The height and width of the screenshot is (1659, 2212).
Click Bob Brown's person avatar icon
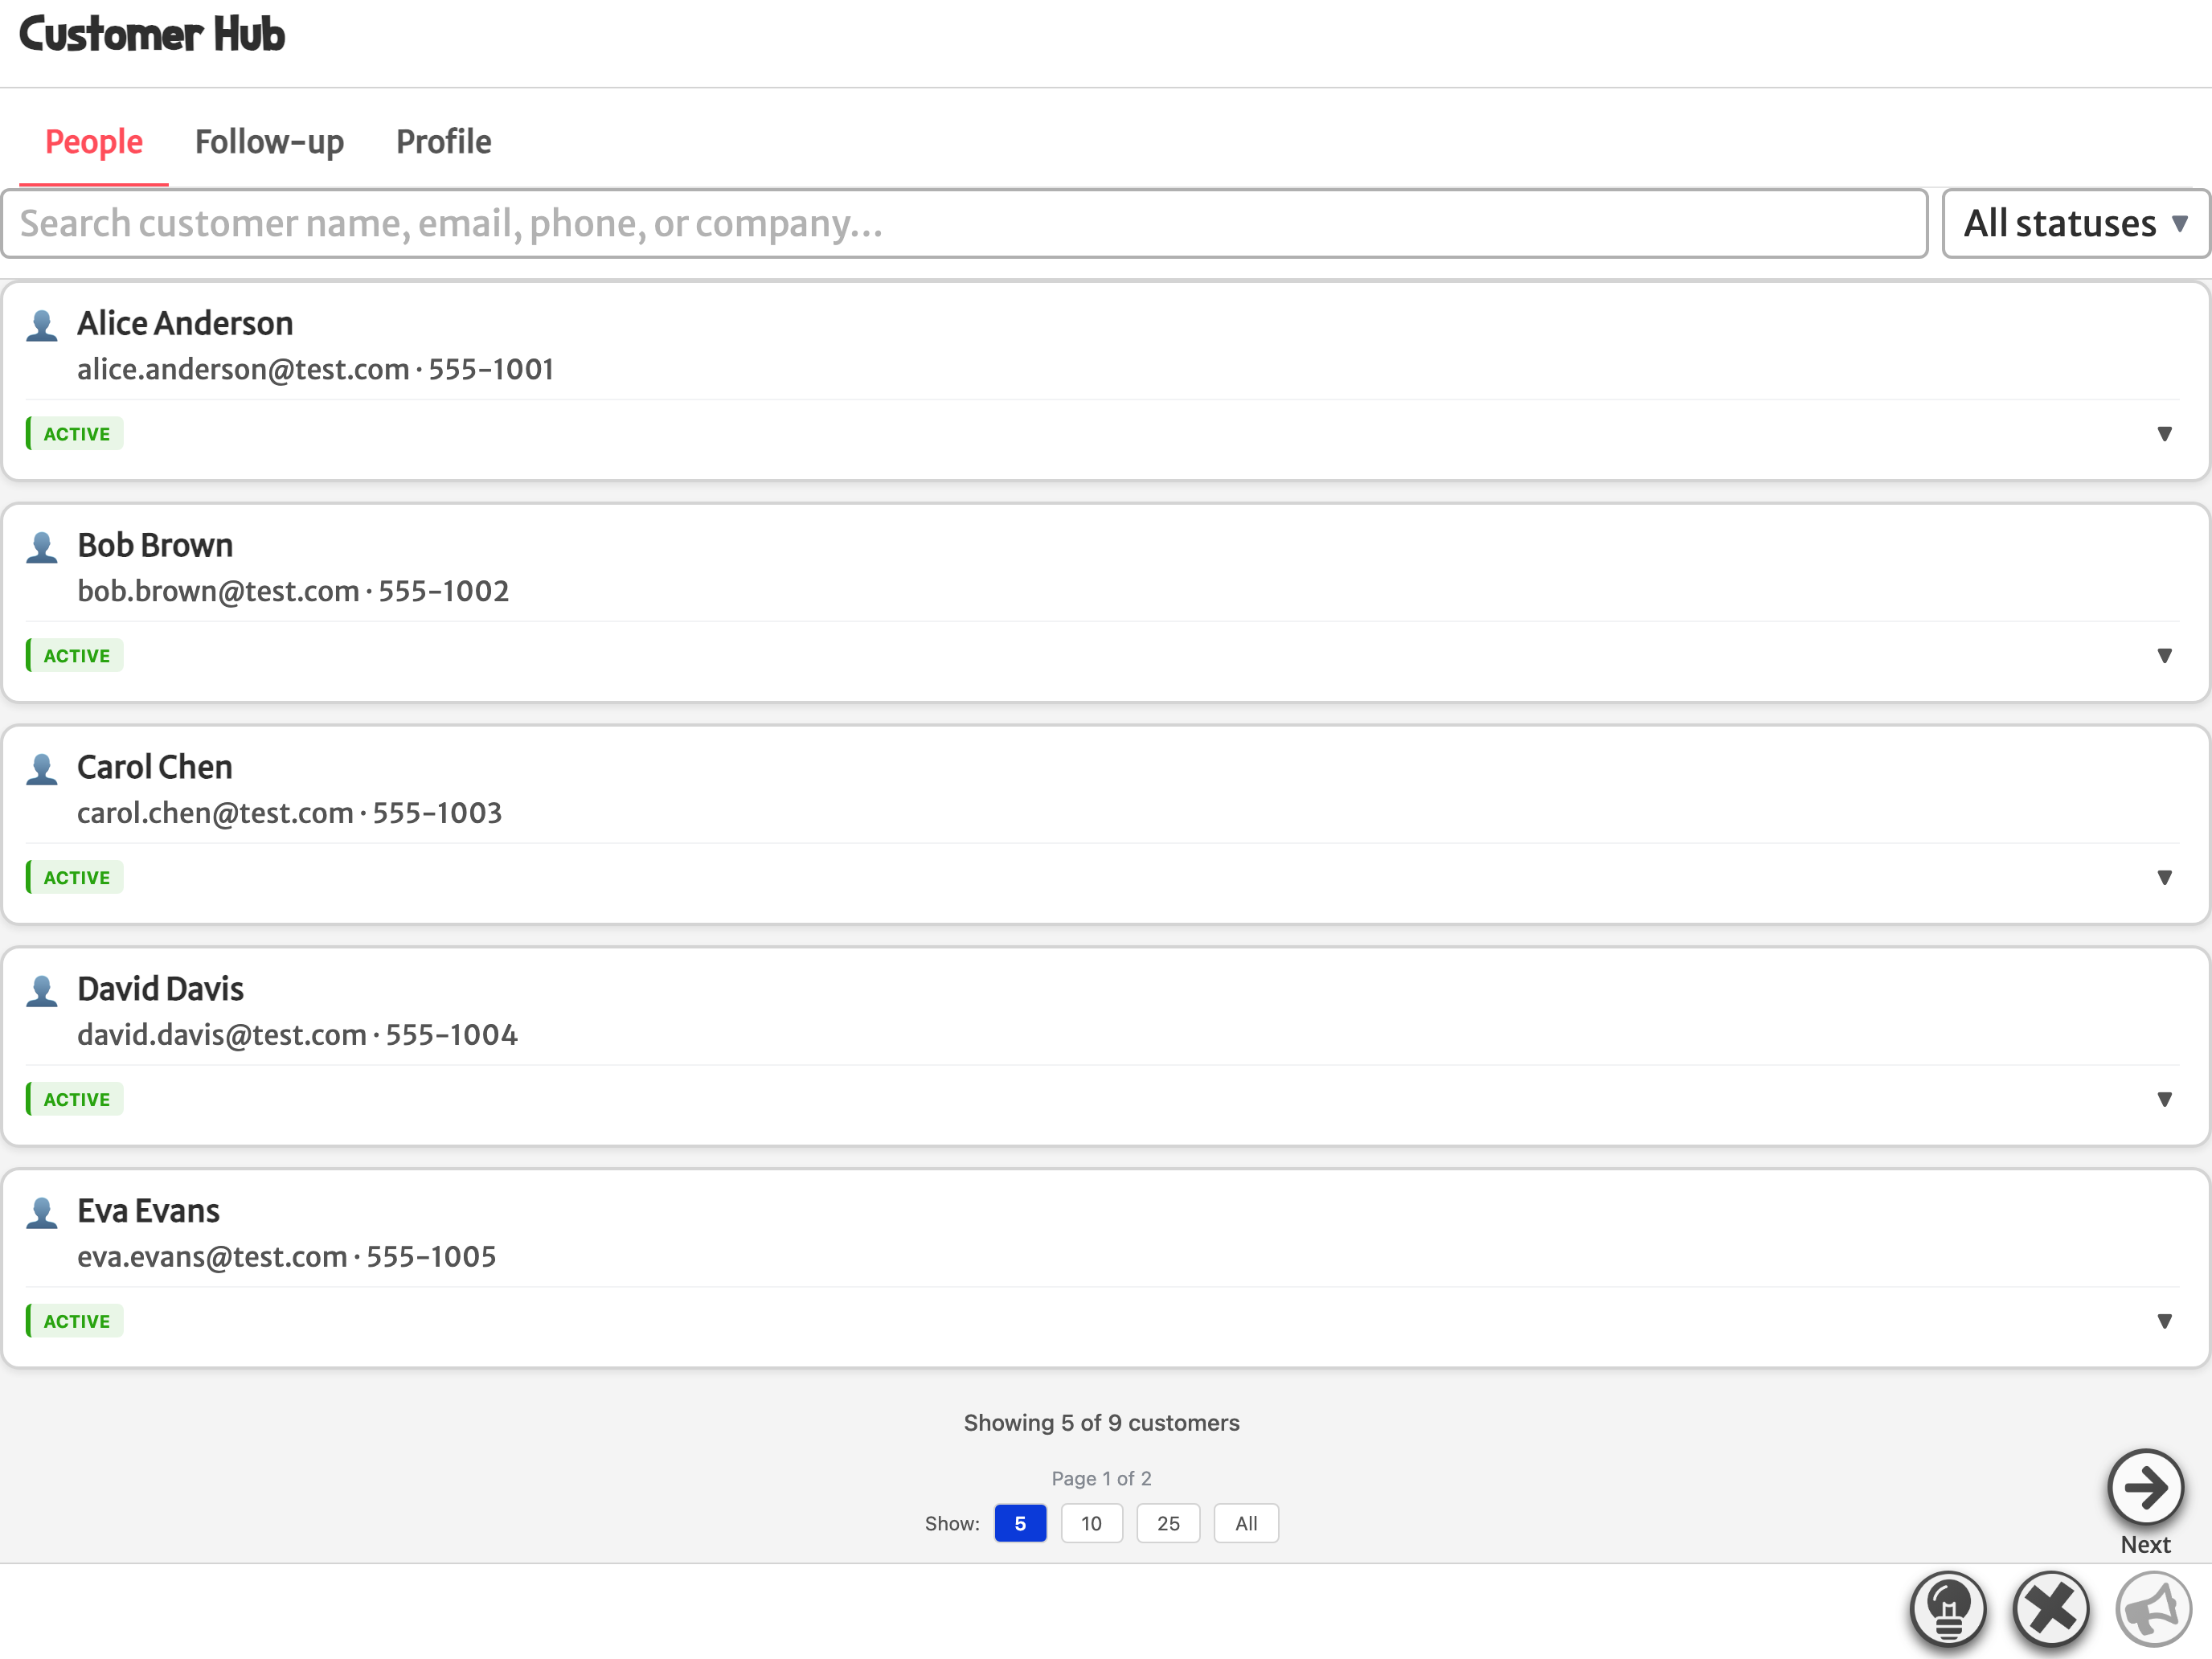(42, 548)
